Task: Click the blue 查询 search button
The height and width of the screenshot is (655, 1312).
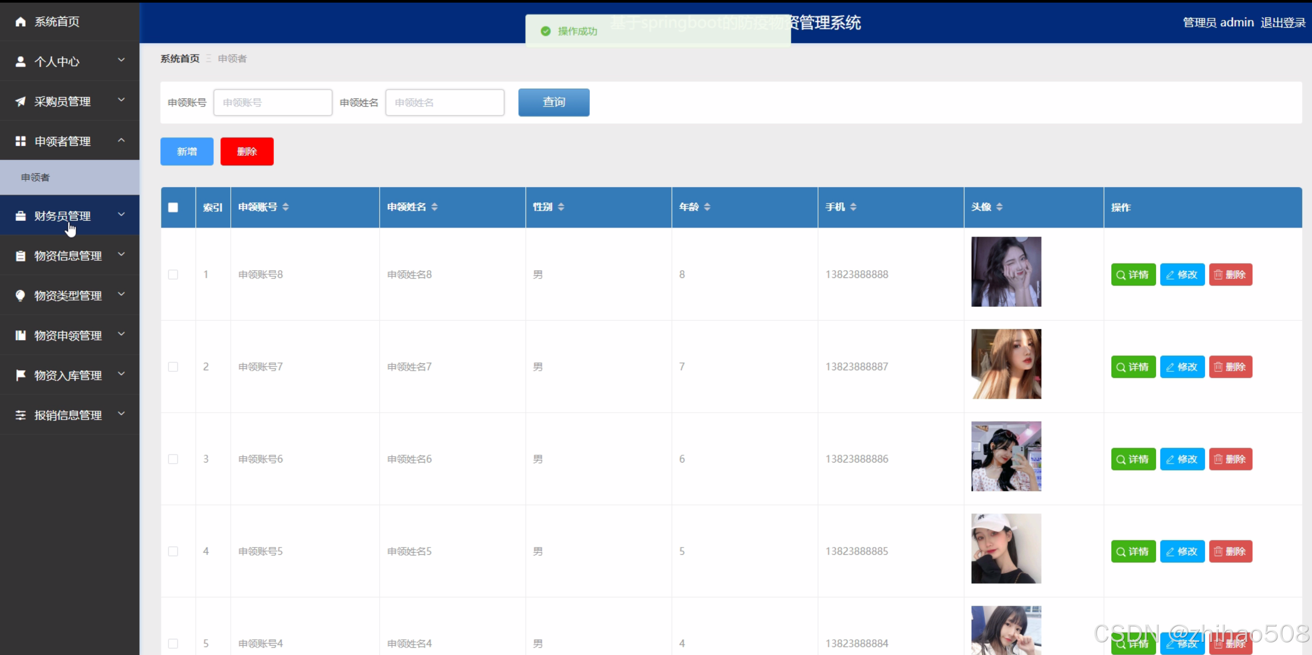Action: coord(554,102)
